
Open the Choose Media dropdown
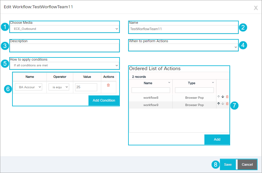coord(64,29)
